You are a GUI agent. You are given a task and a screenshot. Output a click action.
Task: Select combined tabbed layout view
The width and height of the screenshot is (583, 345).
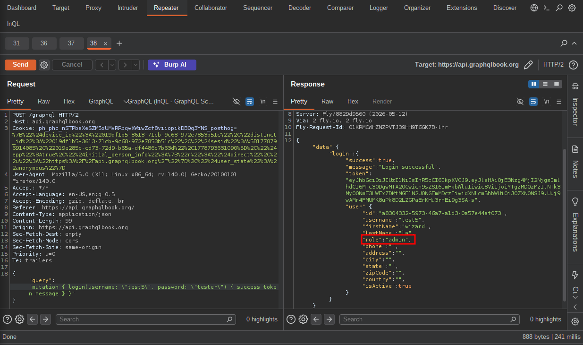coord(557,84)
